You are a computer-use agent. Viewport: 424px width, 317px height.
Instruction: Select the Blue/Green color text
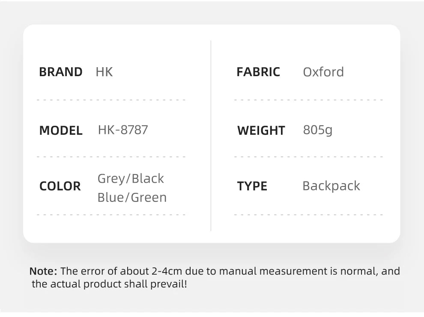click(132, 197)
